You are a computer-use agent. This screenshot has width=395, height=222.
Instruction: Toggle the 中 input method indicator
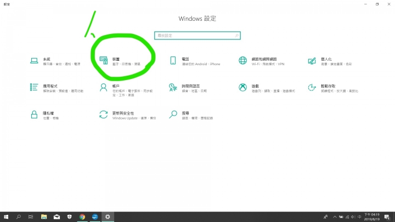(x=359, y=217)
